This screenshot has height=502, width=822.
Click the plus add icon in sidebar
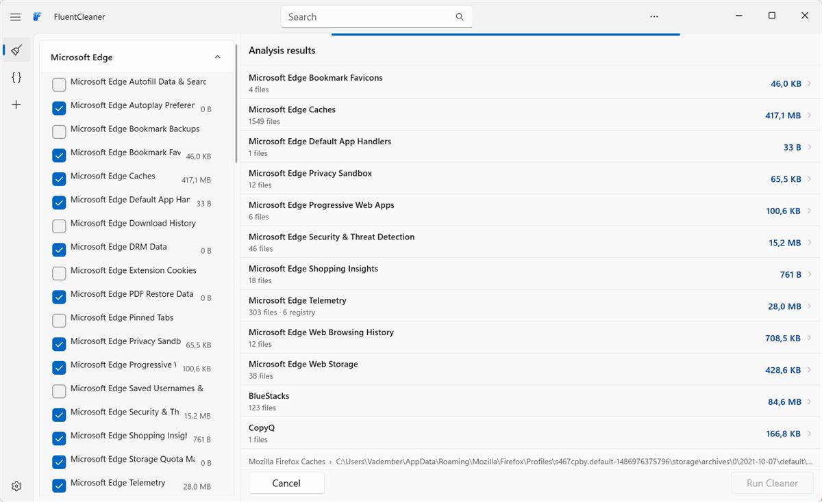point(16,105)
